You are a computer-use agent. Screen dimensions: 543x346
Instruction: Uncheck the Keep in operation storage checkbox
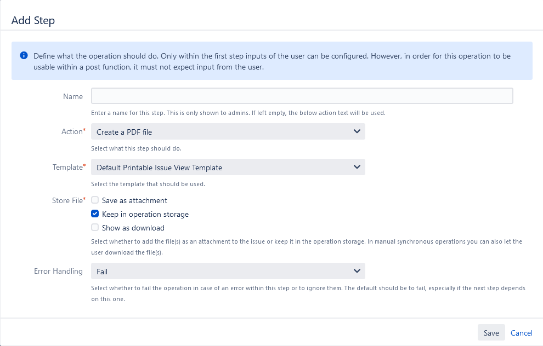point(95,214)
